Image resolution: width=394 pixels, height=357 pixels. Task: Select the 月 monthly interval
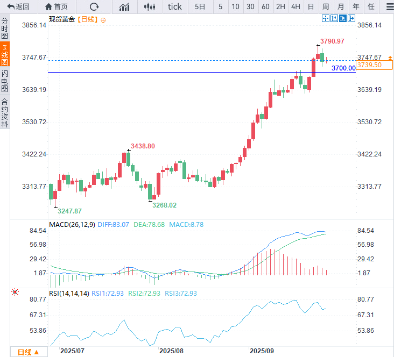[341, 6]
